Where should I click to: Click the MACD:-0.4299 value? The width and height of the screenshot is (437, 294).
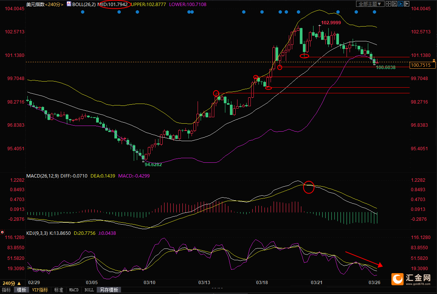[x=134, y=176]
